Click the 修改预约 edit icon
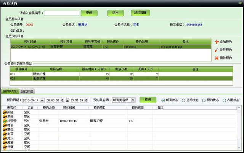Screen dimensions: 244x153 point(217,50)
